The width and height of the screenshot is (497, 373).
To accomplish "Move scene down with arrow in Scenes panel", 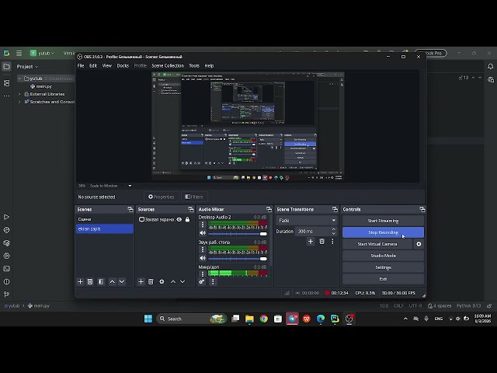I will (122, 281).
